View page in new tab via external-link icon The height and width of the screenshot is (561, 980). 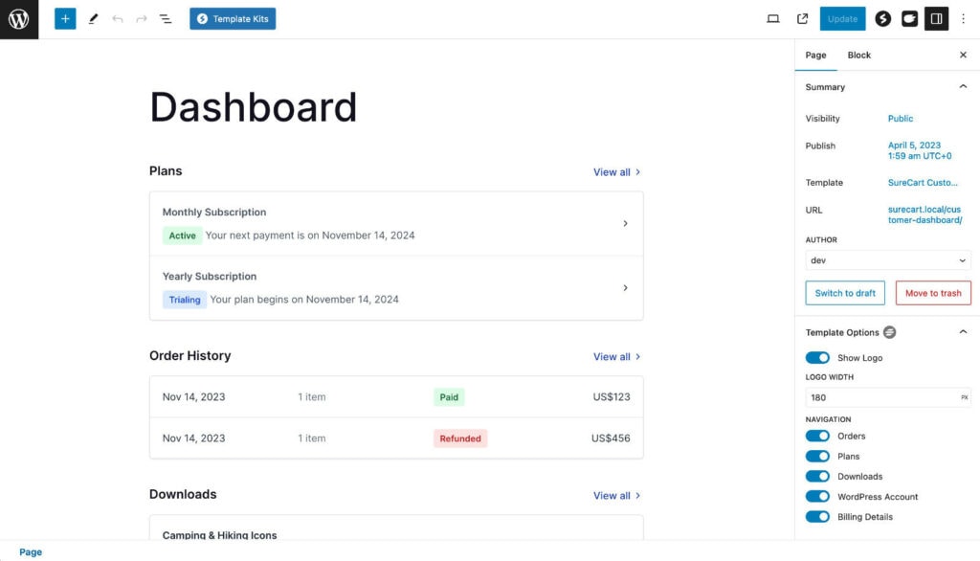[801, 18]
